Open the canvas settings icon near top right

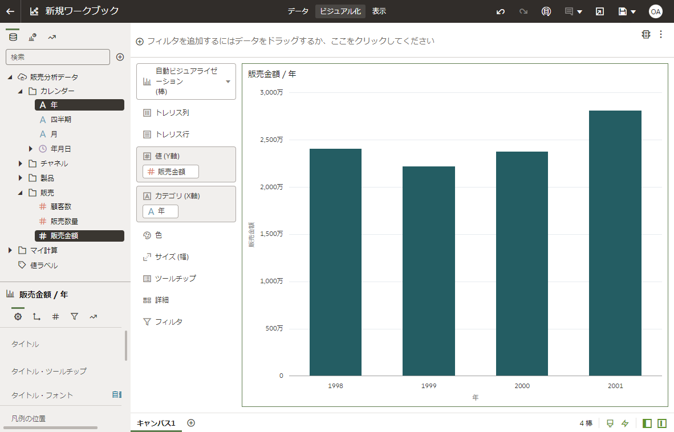pos(645,34)
